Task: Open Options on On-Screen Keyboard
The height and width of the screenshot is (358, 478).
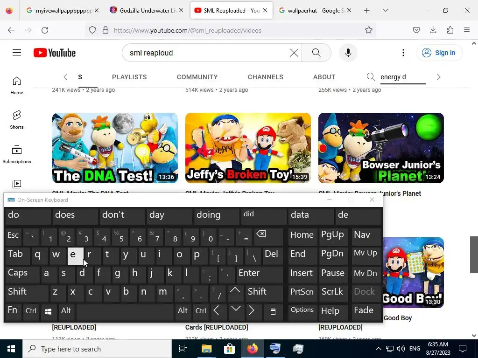Action: [x=302, y=311]
